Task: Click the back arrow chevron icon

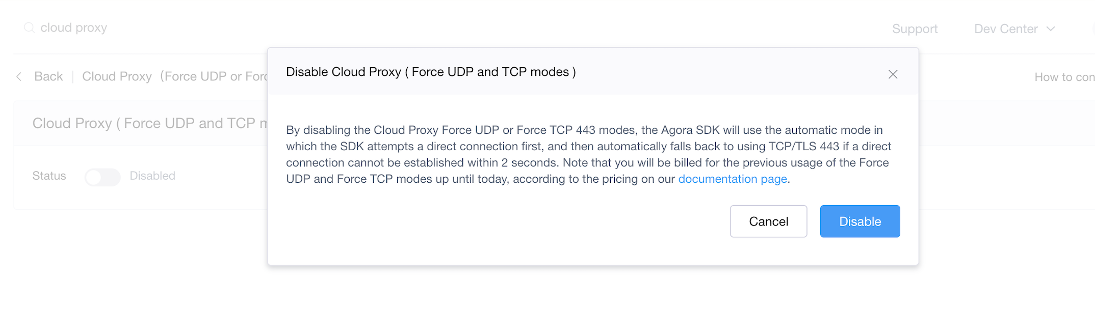Action: [19, 76]
